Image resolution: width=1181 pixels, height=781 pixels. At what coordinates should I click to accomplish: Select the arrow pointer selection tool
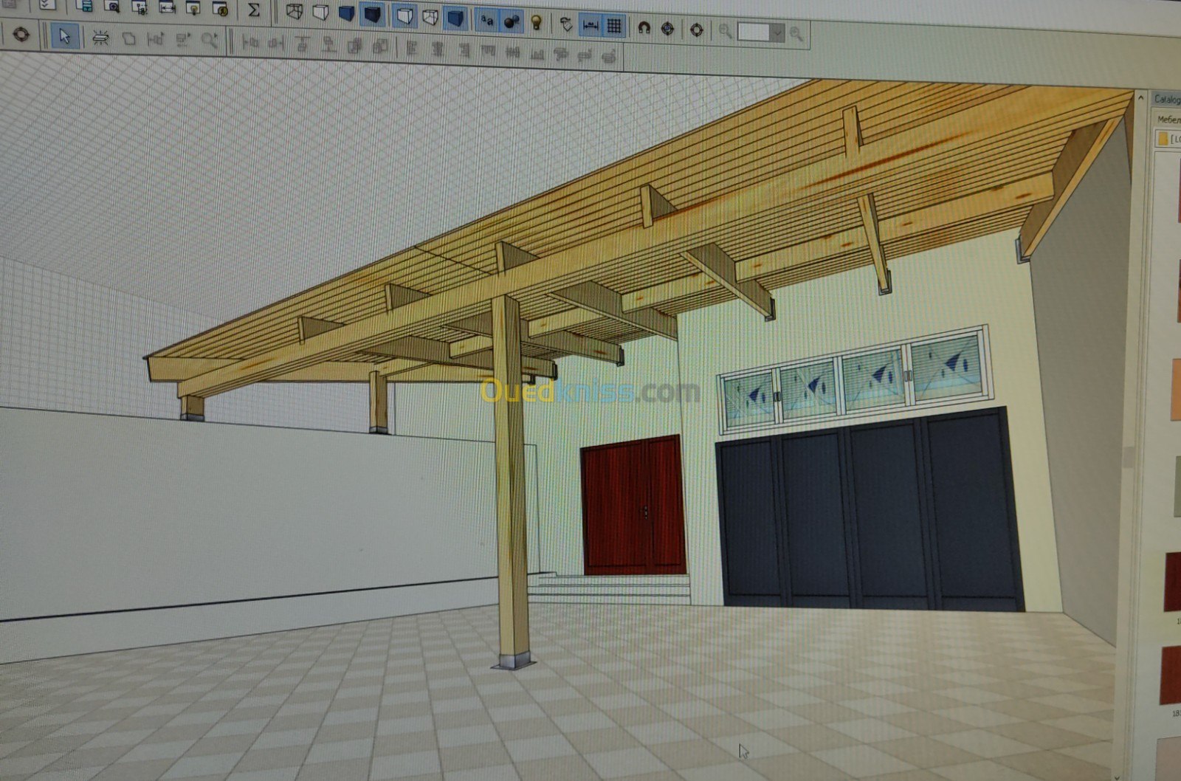[65, 36]
